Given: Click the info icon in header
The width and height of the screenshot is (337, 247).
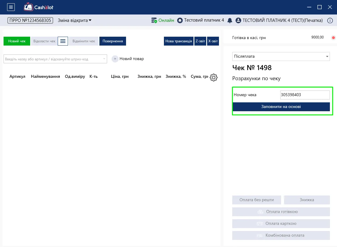Looking at the screenshot, I should (330, 20).
